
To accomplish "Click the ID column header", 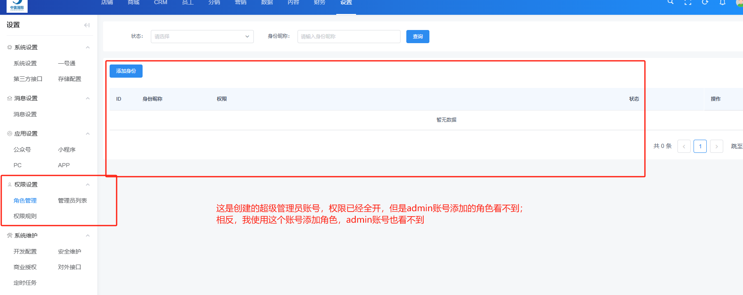I will (x=119, y=99).
